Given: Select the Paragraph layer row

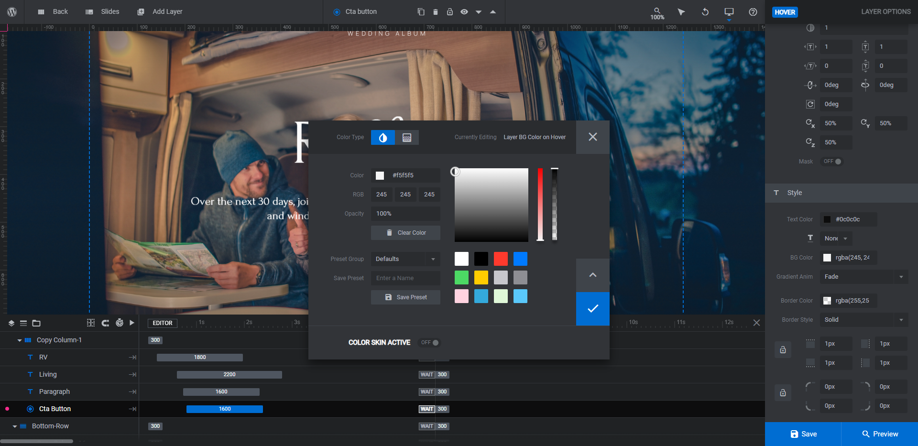Looking at the screenshot, I should point(69,392).
